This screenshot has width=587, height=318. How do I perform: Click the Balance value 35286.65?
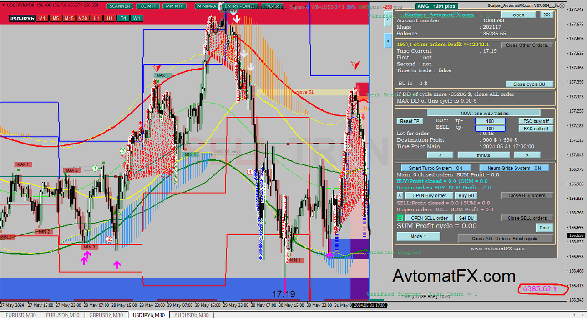point(493,34)
